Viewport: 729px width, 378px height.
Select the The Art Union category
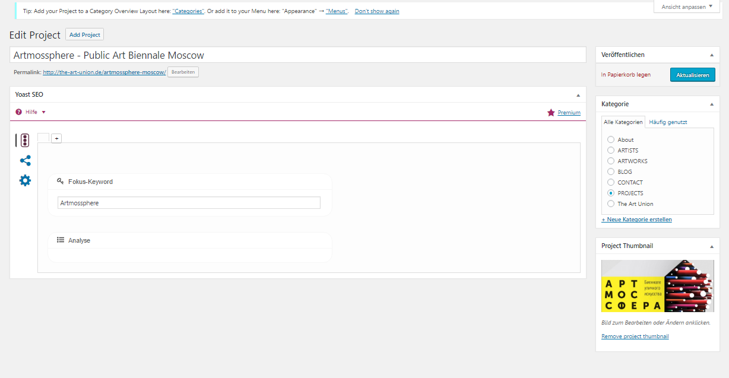coord(611,204)
